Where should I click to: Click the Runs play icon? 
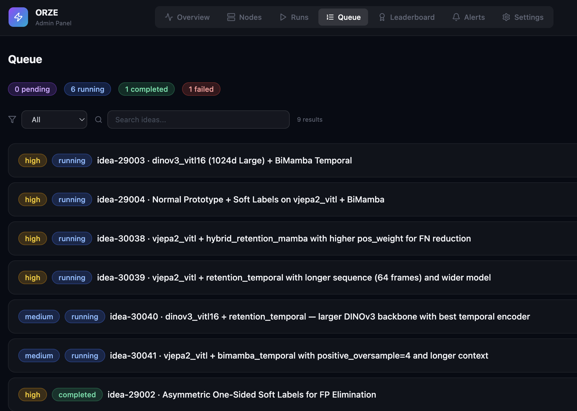(x=283, y=17)
